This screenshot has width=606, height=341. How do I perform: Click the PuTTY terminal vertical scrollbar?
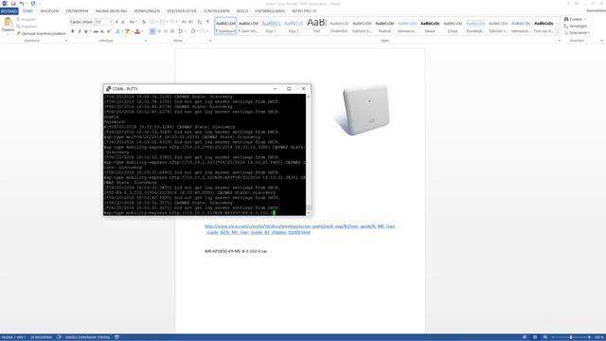pos(308,154)
